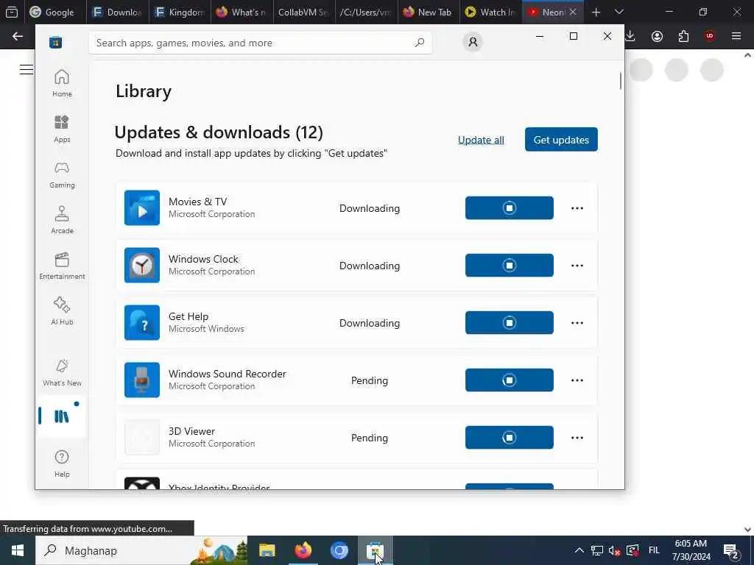Open the YouTube page guide menu
754x565 pixels.
tap(27, 70)
